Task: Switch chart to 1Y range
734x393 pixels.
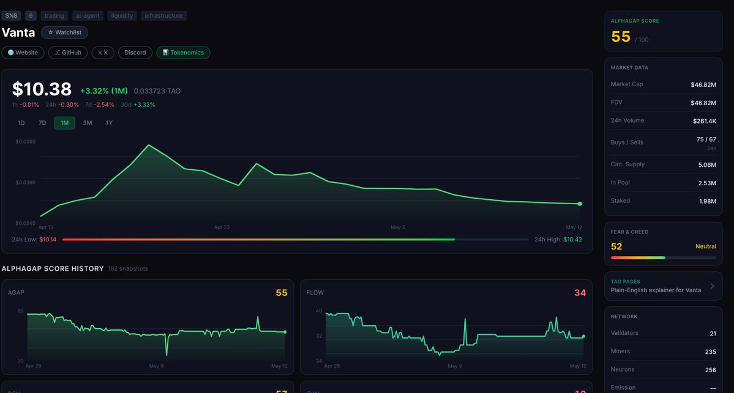Action: [109, 123]
